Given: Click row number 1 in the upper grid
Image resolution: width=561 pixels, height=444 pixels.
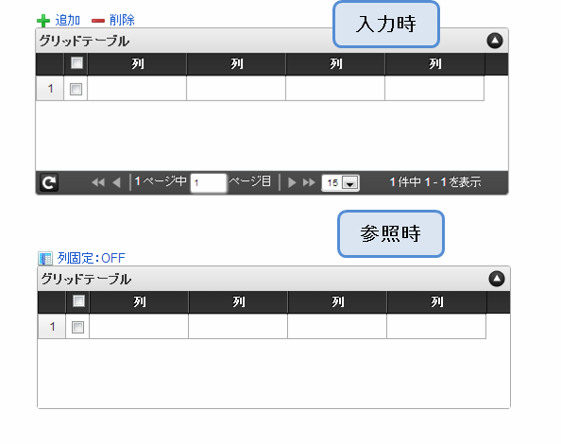Looking at the screenshot, I should tap(50, 89).
